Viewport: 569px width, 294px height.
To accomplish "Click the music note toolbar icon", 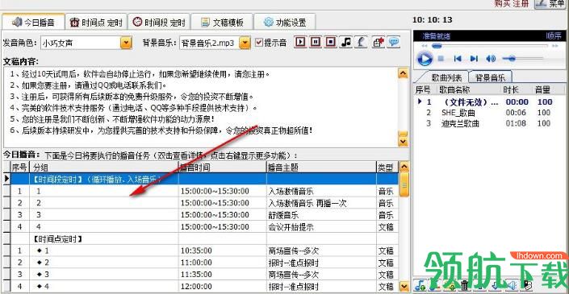I will click(x=346, y=42).
